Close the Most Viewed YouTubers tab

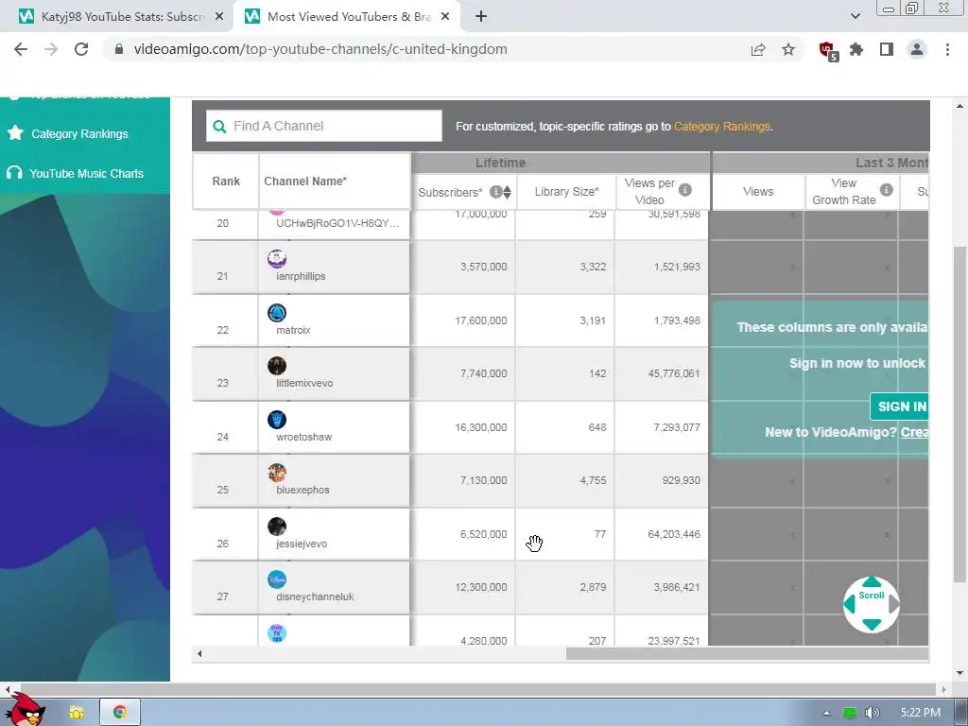click(x=445, y=17)
